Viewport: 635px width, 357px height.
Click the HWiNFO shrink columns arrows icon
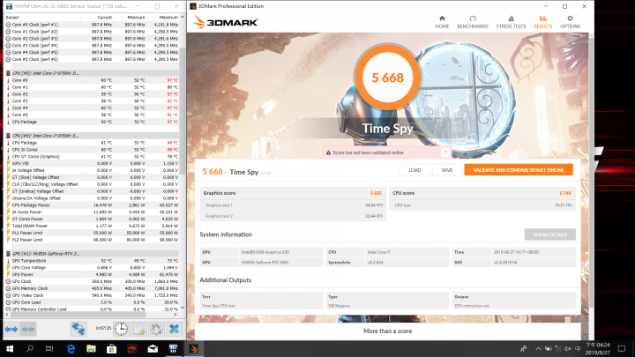(x=28, y=329)
